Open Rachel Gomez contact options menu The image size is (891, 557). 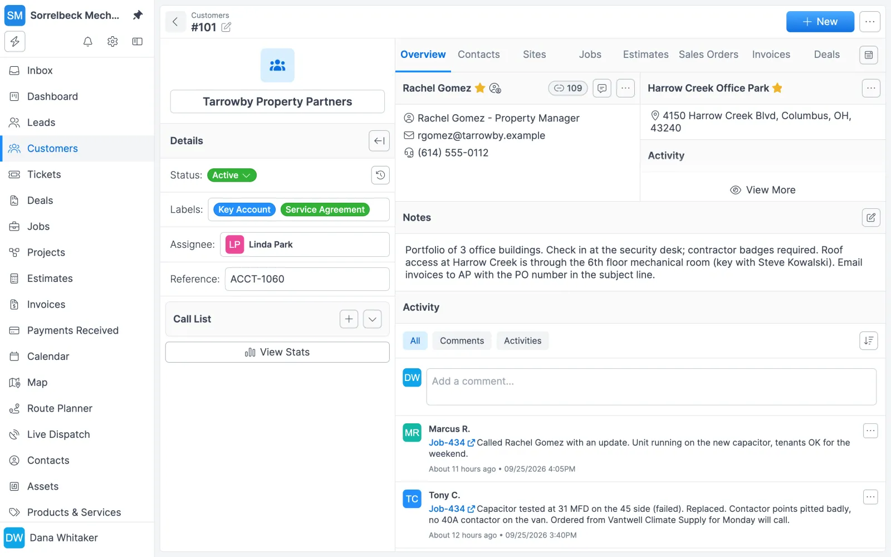click(x=625, y=88)
